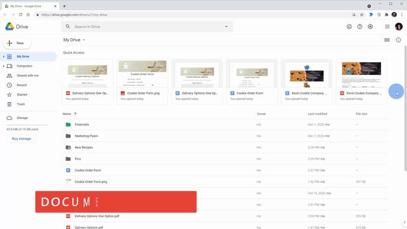Screen dimensions: 407x229
Task: Select Cookie Order Form document row
Action: [225, 170]
